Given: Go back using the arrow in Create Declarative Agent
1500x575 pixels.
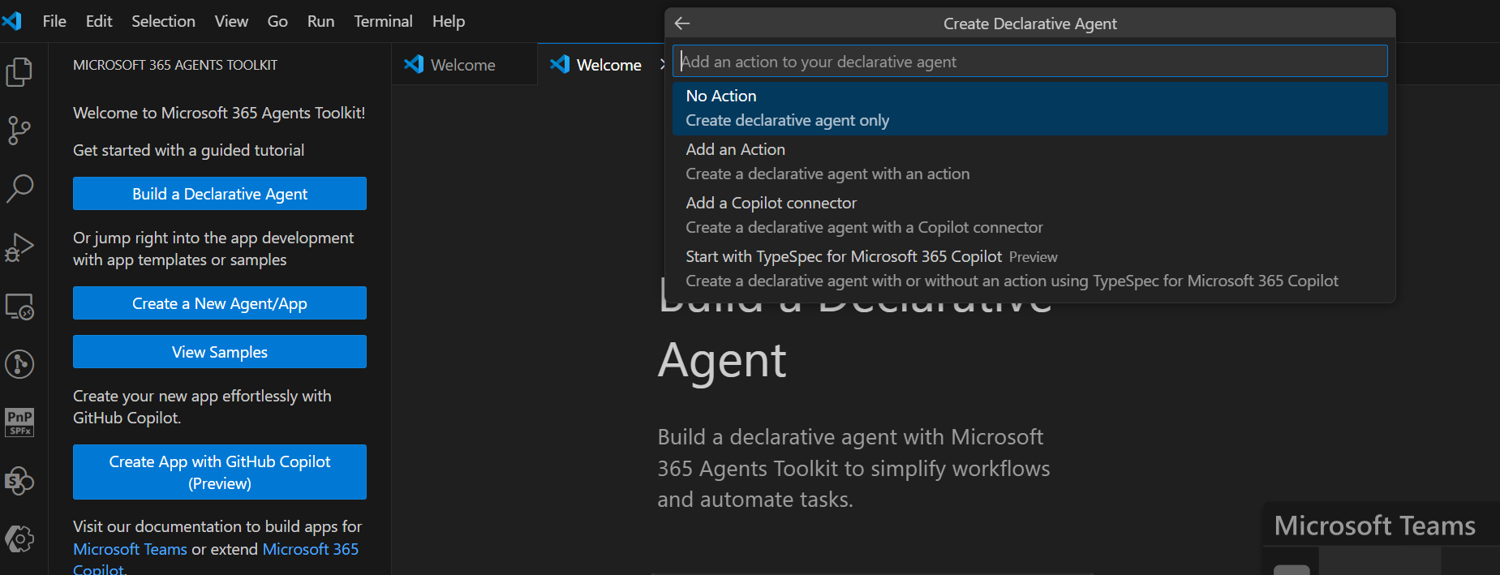Looking at the screenshot, I should click(x=682, y=24).
